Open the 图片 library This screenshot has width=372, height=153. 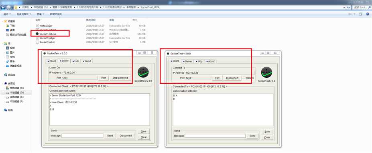tap(10, 52)
